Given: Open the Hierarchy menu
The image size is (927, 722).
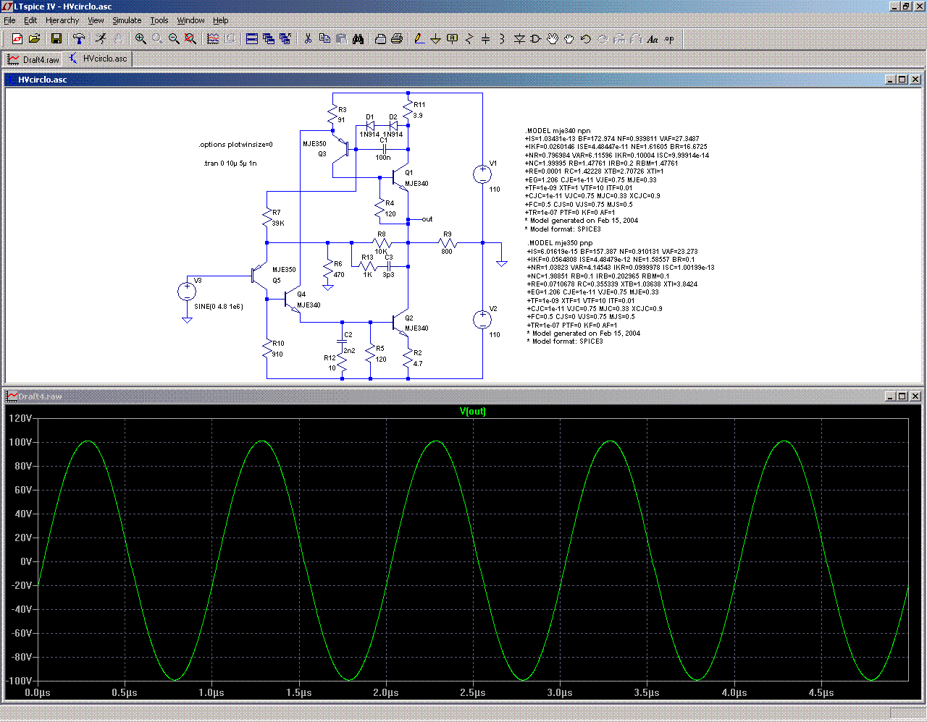Looking at the screenshot, I should 62,20.
